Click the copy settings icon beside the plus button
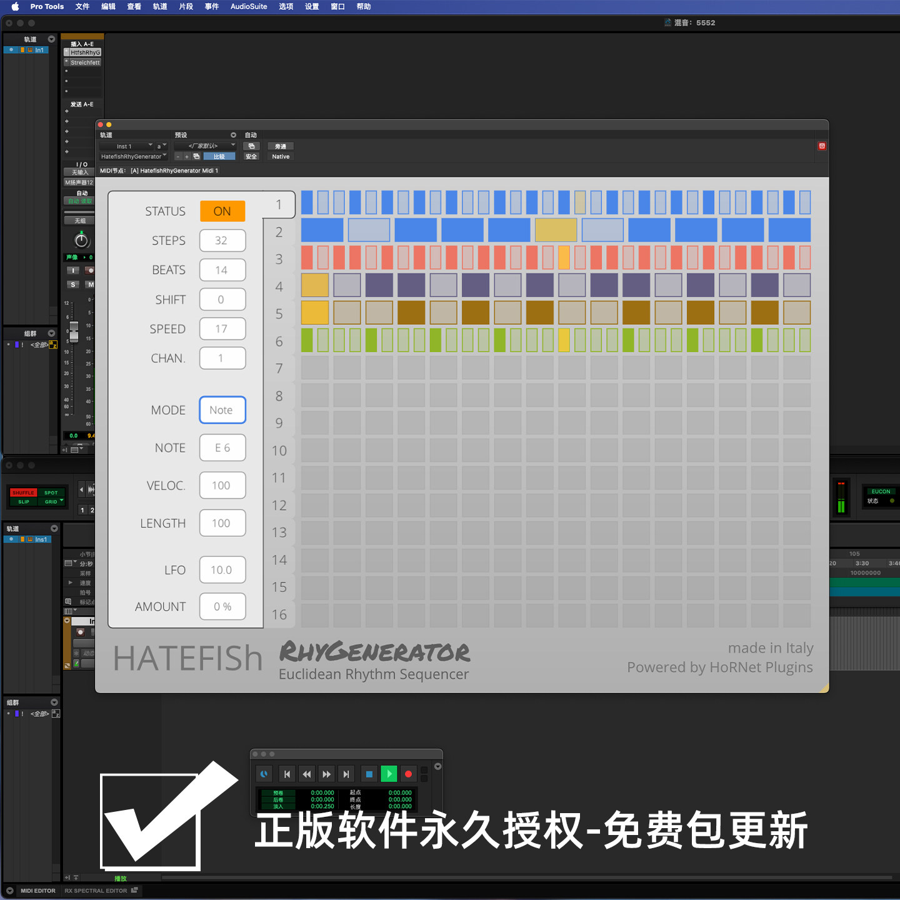This screenshot has height=900, width=900. pyautogui.click(x=196, y=156)
